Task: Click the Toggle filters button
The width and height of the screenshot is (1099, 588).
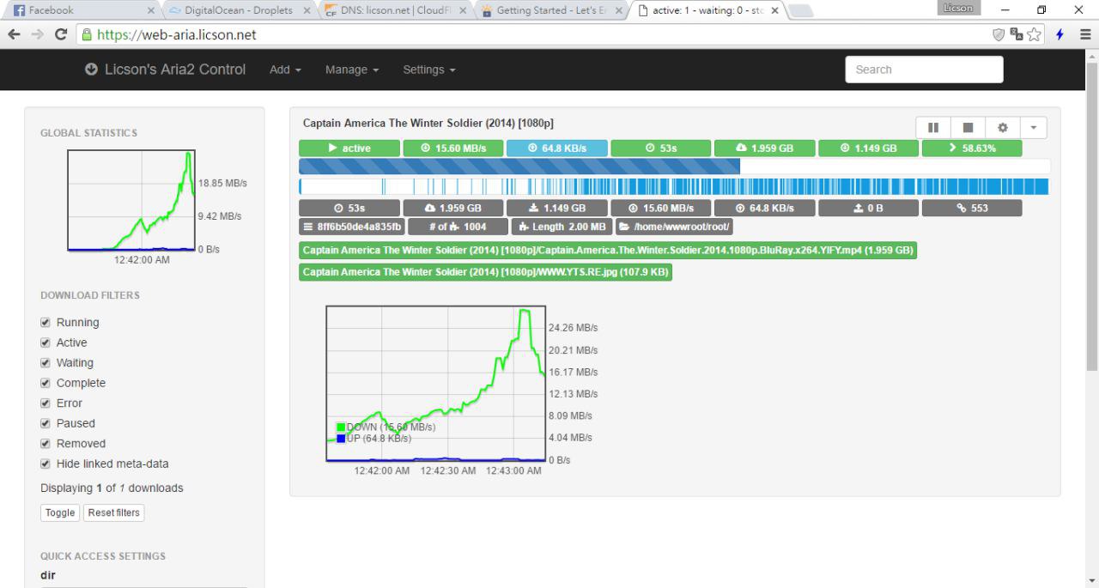Action: [60, 512]
